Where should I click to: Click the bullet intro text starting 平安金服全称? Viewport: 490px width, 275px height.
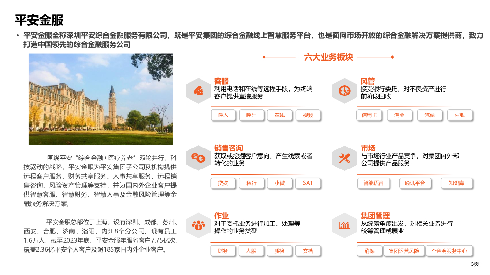coord(253,40)
